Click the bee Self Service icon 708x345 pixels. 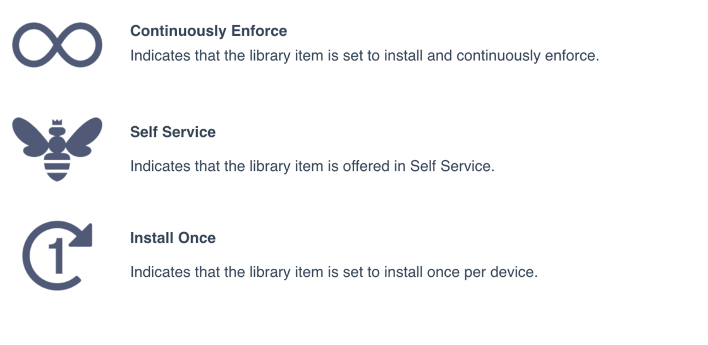tap(58, 148)
